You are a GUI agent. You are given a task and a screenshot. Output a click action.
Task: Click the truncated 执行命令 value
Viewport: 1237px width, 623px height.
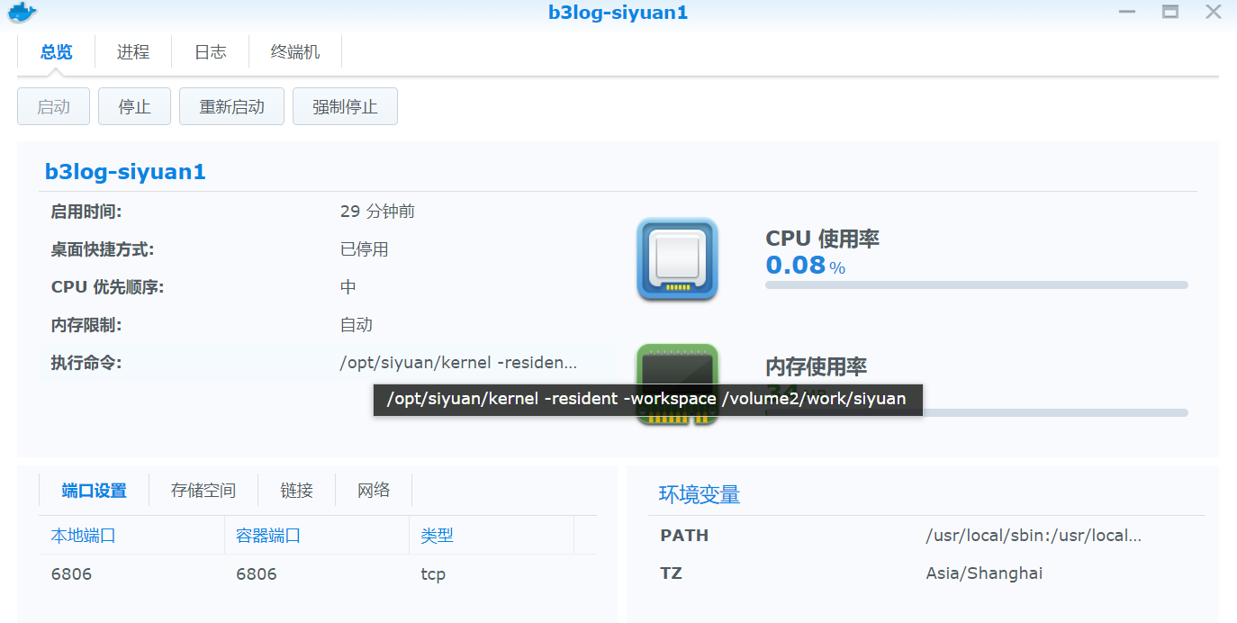click(x=458, y=363)
